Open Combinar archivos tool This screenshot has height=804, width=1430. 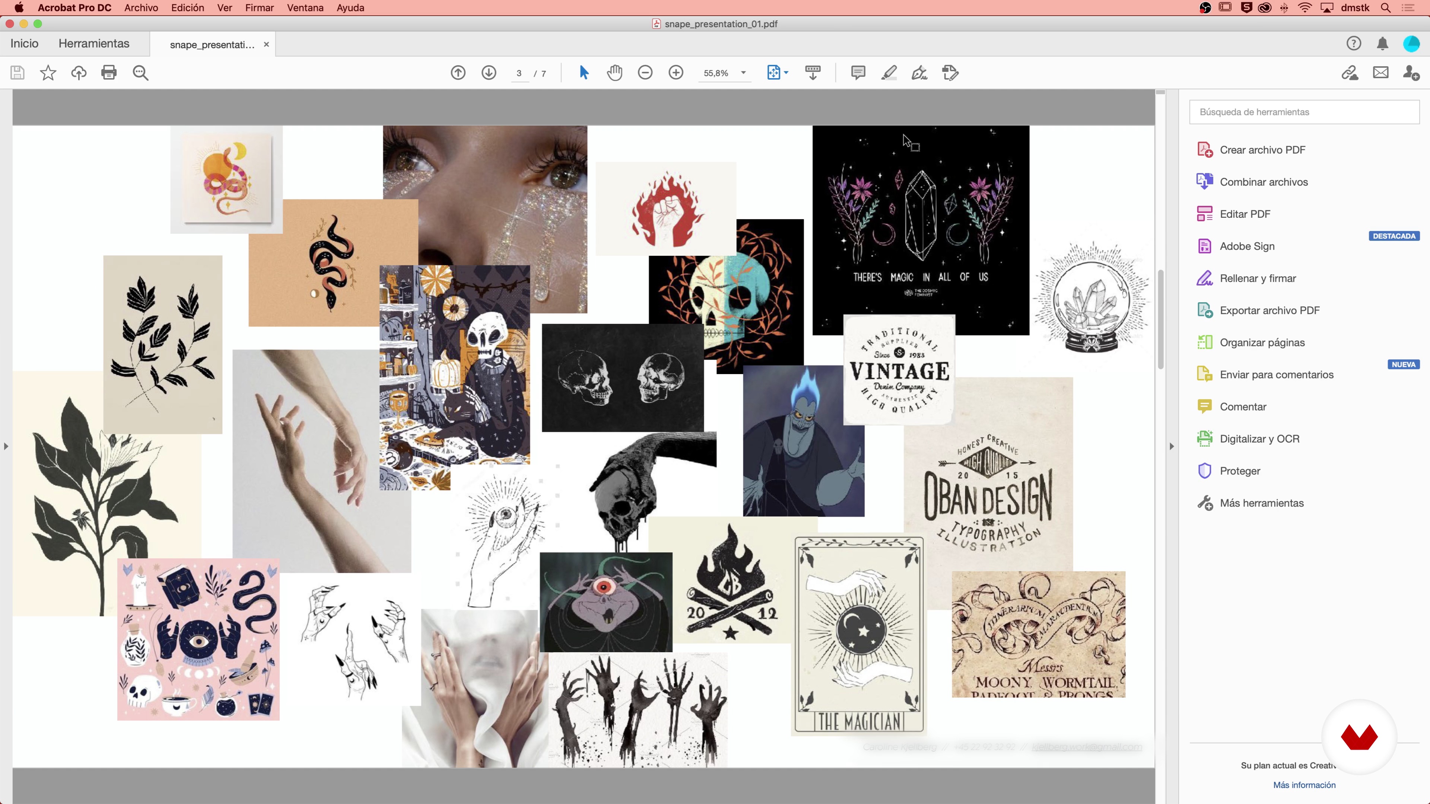1264,182
